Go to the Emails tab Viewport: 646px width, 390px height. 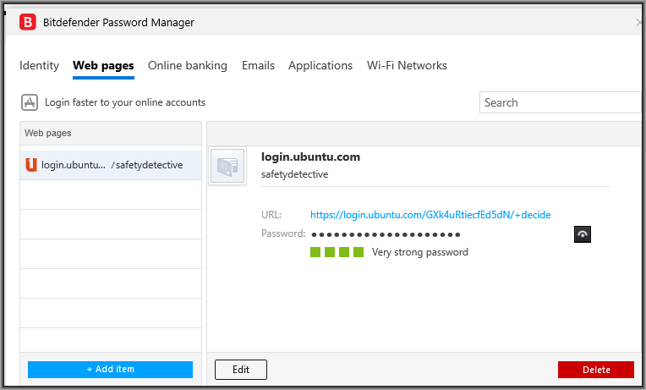pos(258,65)
